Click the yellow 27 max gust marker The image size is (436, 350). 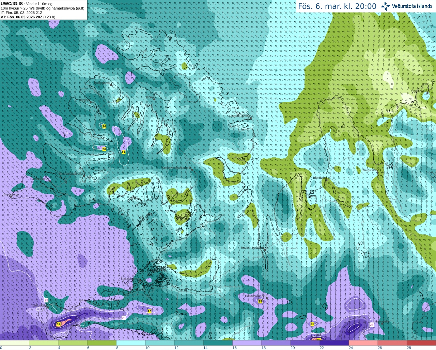(x=124, y=152)
